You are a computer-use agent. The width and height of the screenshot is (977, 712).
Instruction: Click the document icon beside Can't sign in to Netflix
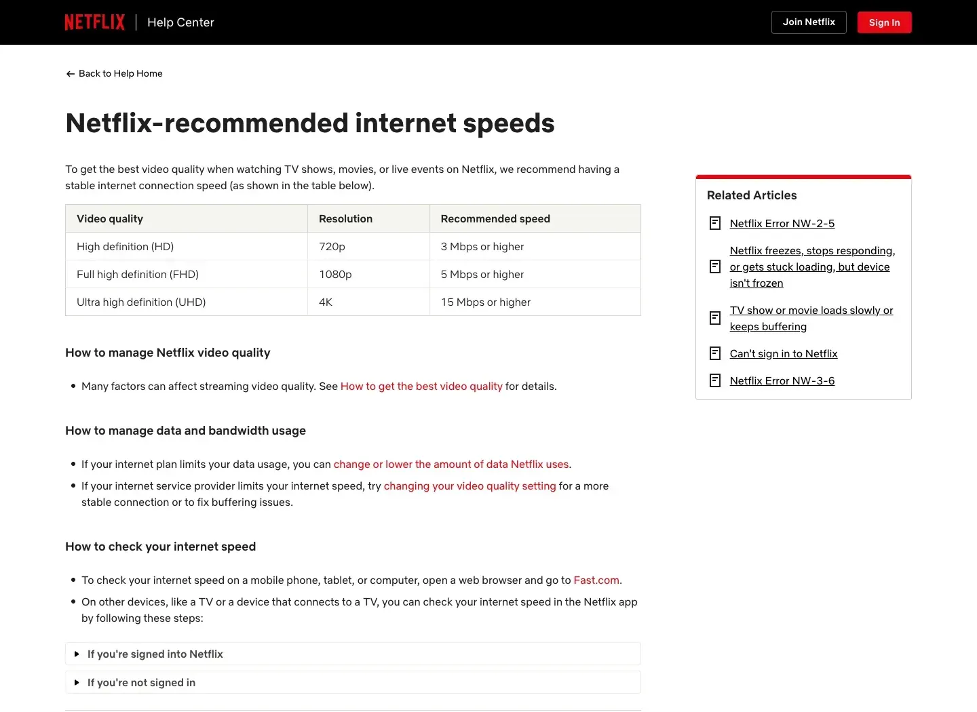point(715,353)
